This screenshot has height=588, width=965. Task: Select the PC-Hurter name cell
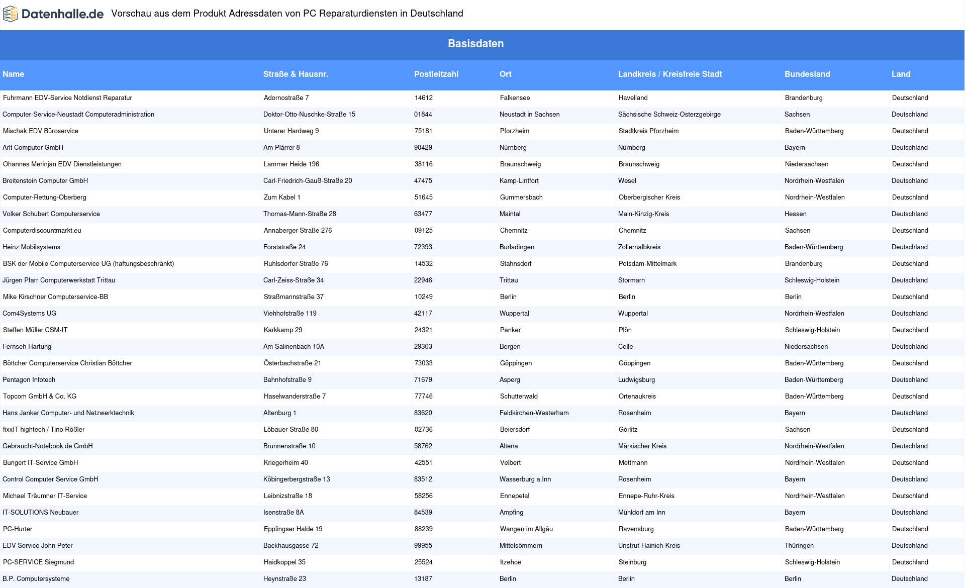[18, 529]
